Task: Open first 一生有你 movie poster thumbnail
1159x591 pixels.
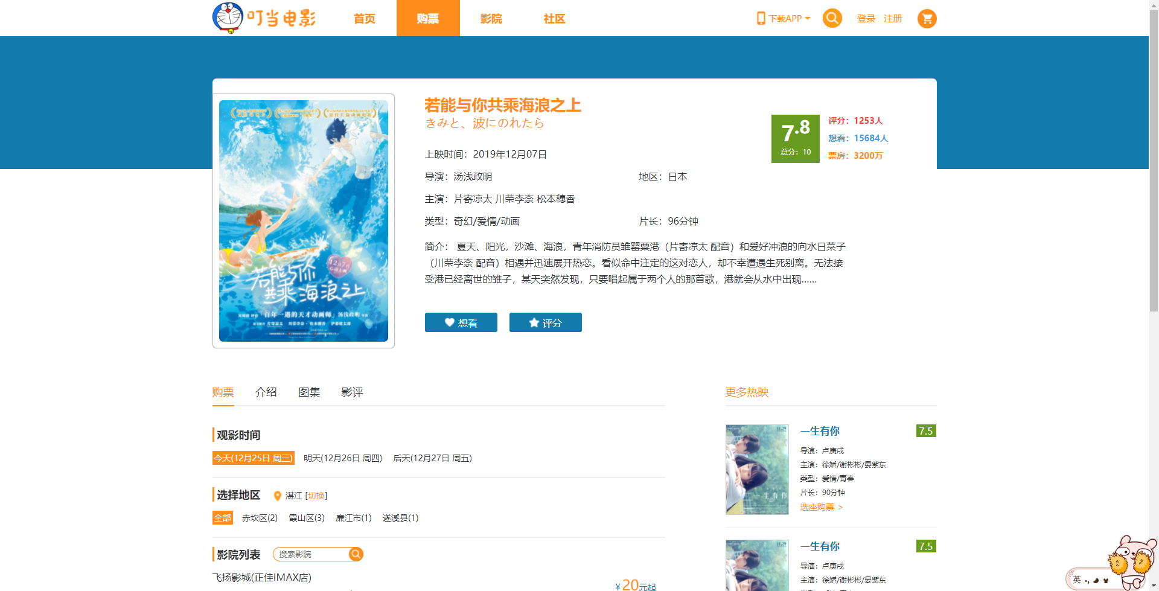Action: tap(757, 469)
